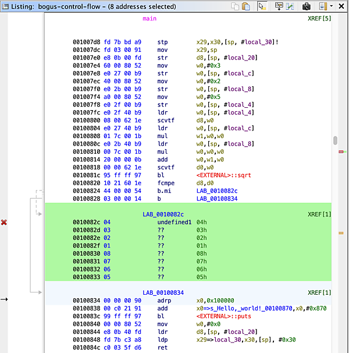The width and height of the screenshot is (349, 353).
Task: Select the main function label
Action: pos(149,19)
